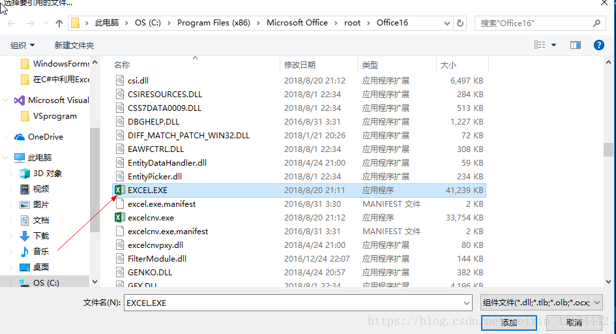The height and width of the screenshot is (334, 616).
Task: Click the csi.dll file icon
Action: 120,80
